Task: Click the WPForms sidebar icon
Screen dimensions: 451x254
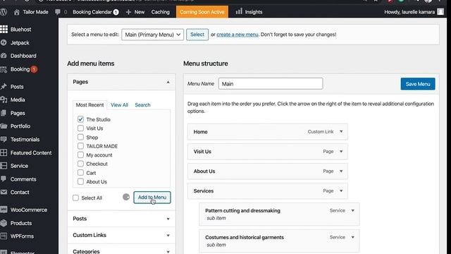Action: pyautogui.click(x=4, y=236)
